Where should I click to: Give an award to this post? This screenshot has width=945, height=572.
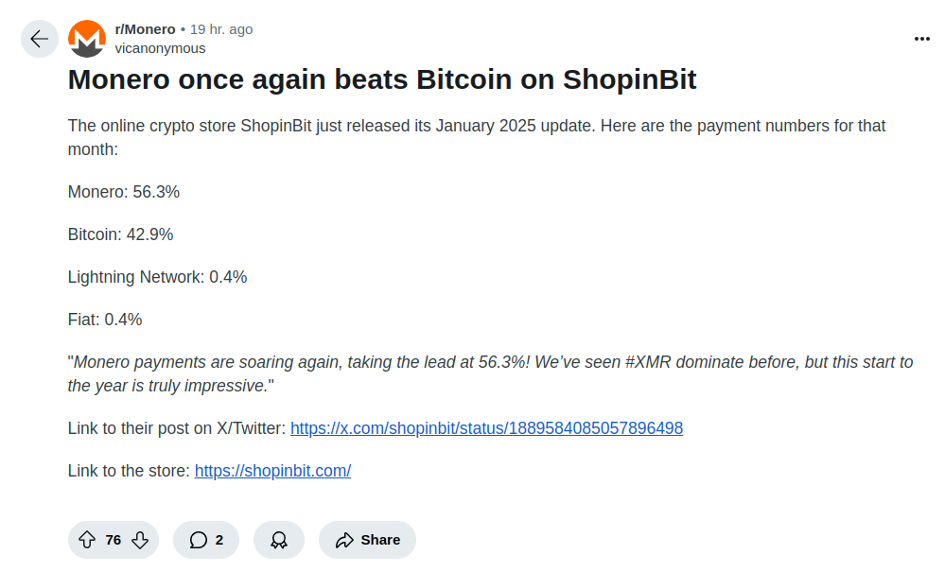[x=279, y=540]
